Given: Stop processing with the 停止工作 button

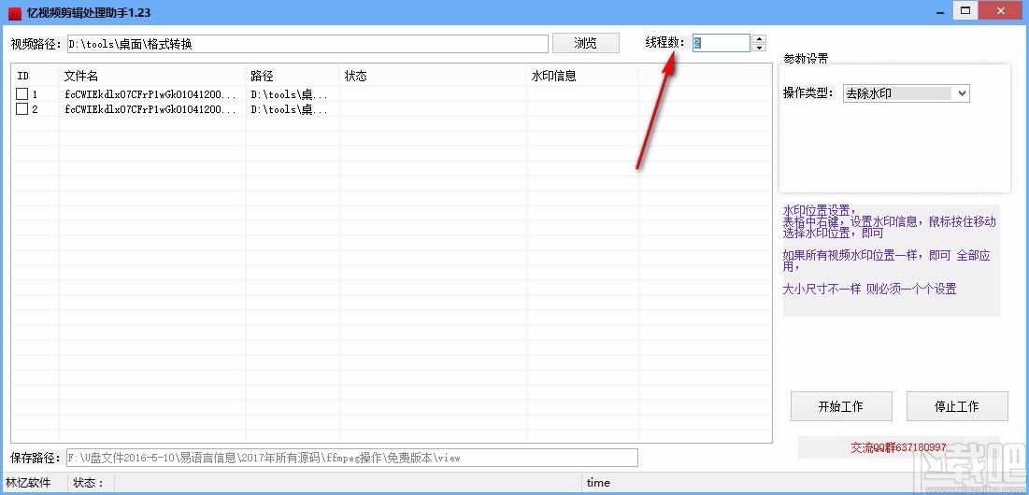Looking at the screenshot, I should (957, 406).
